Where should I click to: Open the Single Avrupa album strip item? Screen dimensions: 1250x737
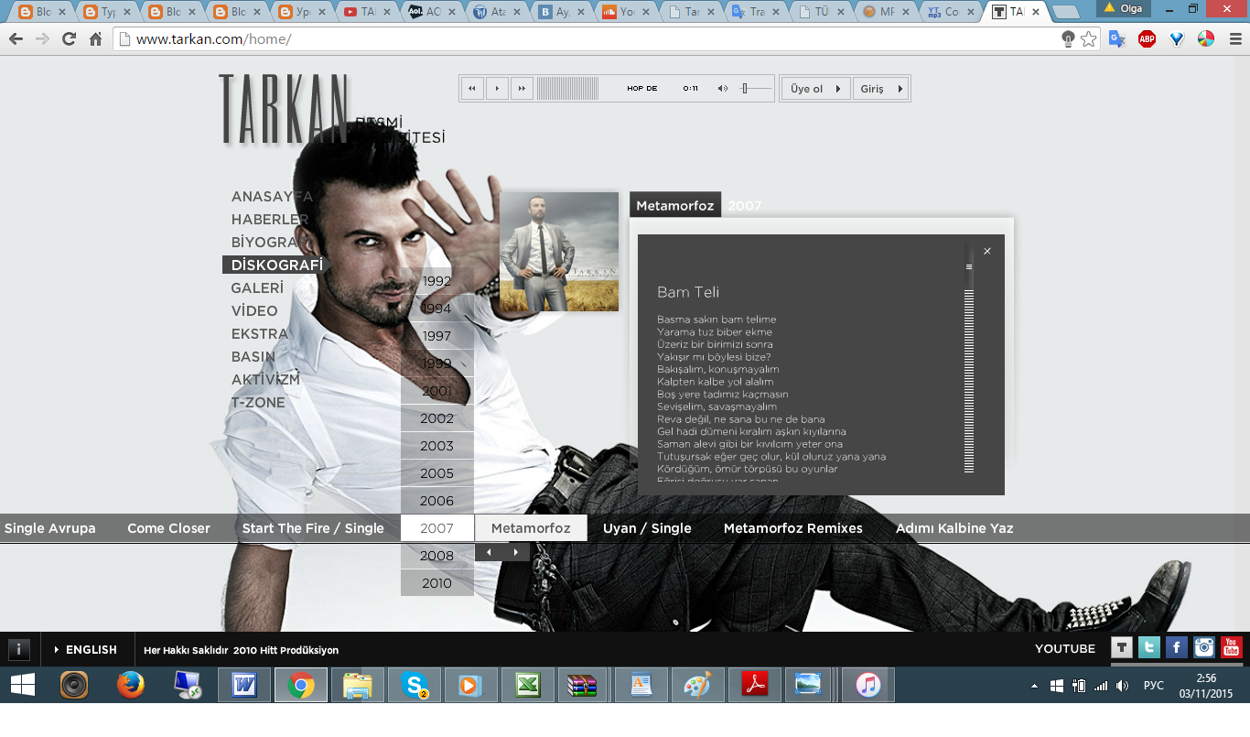pyautogui.click(x=50, y=528)
